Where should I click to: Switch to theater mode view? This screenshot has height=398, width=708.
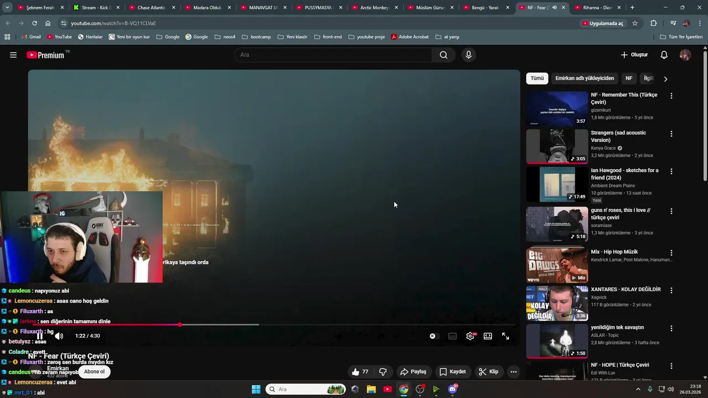(488, 336)
